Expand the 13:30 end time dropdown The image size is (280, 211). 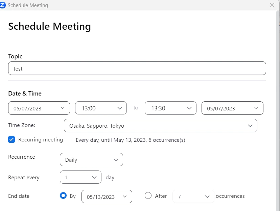pos(170,108)
